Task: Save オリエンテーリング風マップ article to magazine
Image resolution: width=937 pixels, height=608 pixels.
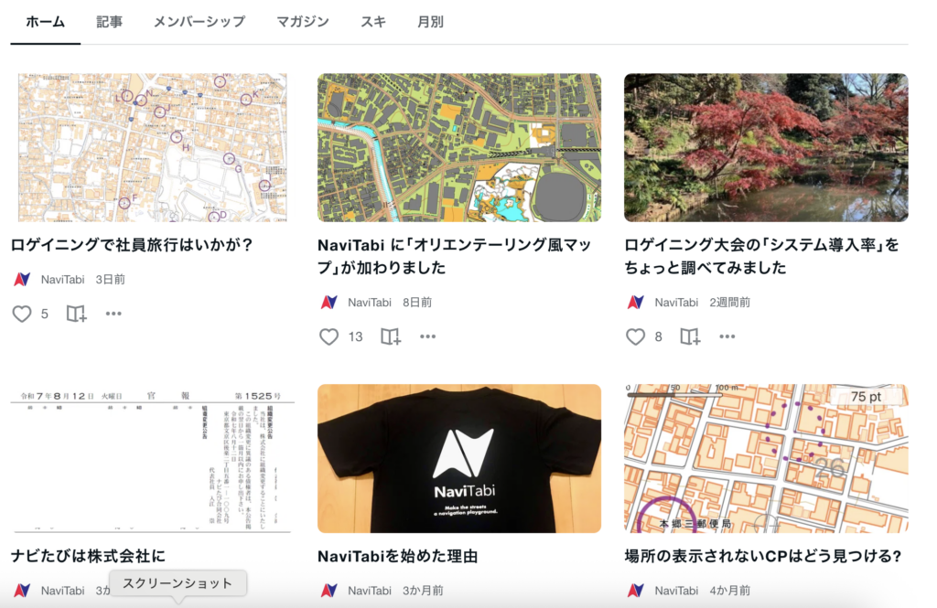Action: pos(391,336)
